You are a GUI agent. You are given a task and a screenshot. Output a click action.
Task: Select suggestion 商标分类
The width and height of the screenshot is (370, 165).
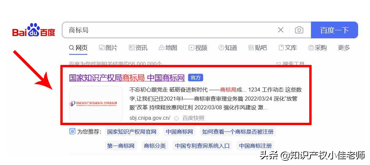[x=155, y=146]
